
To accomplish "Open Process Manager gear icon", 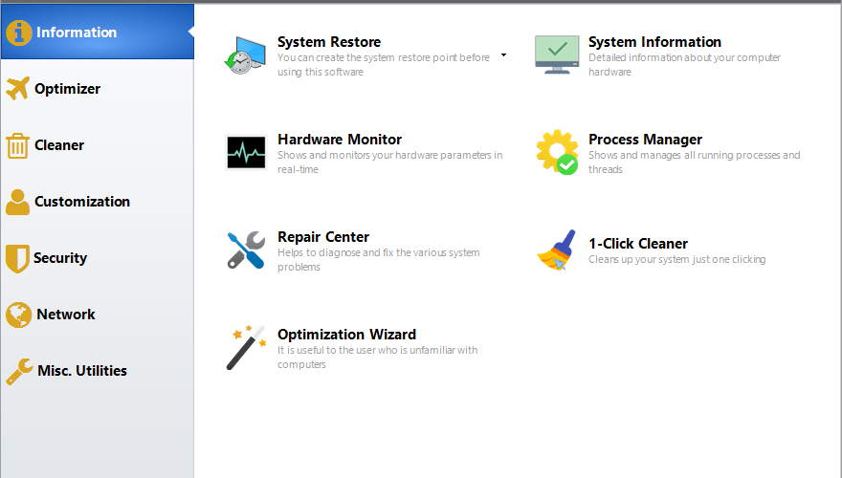I will tap(557, 152).
